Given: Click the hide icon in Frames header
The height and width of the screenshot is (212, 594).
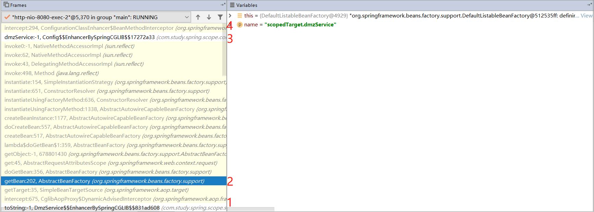Looking at the screenshot, I should tap(223, 5).
